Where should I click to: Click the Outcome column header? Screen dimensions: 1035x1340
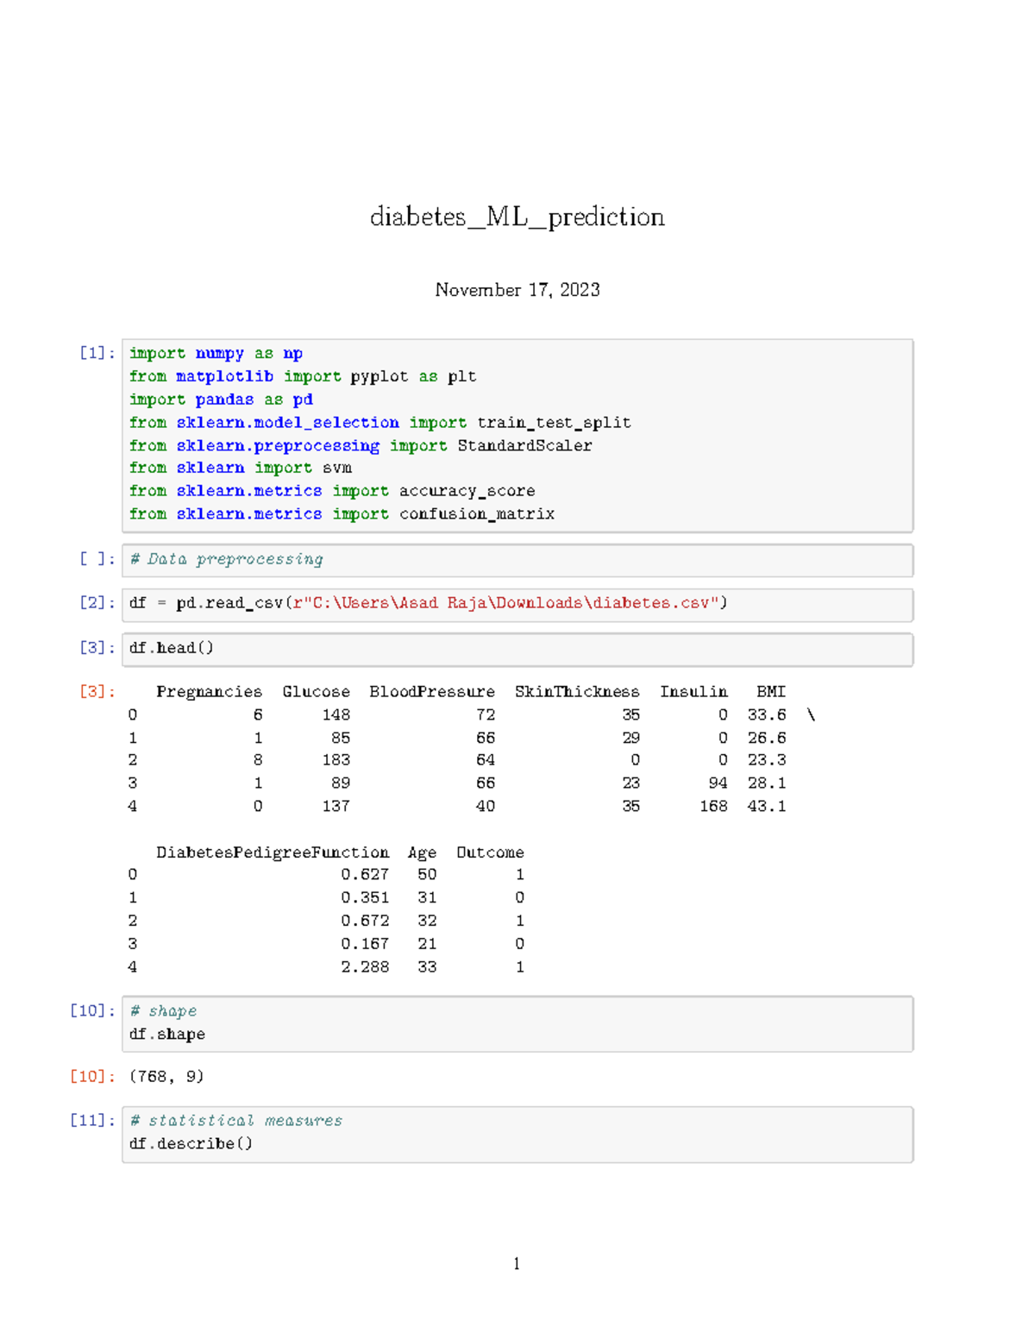[489, 852]
